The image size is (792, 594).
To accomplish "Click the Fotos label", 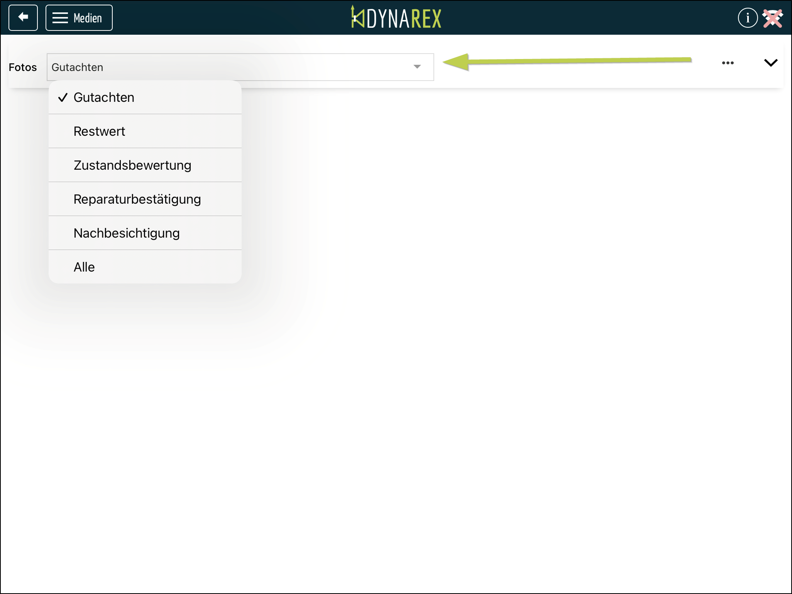I will (x=23, y=67).
